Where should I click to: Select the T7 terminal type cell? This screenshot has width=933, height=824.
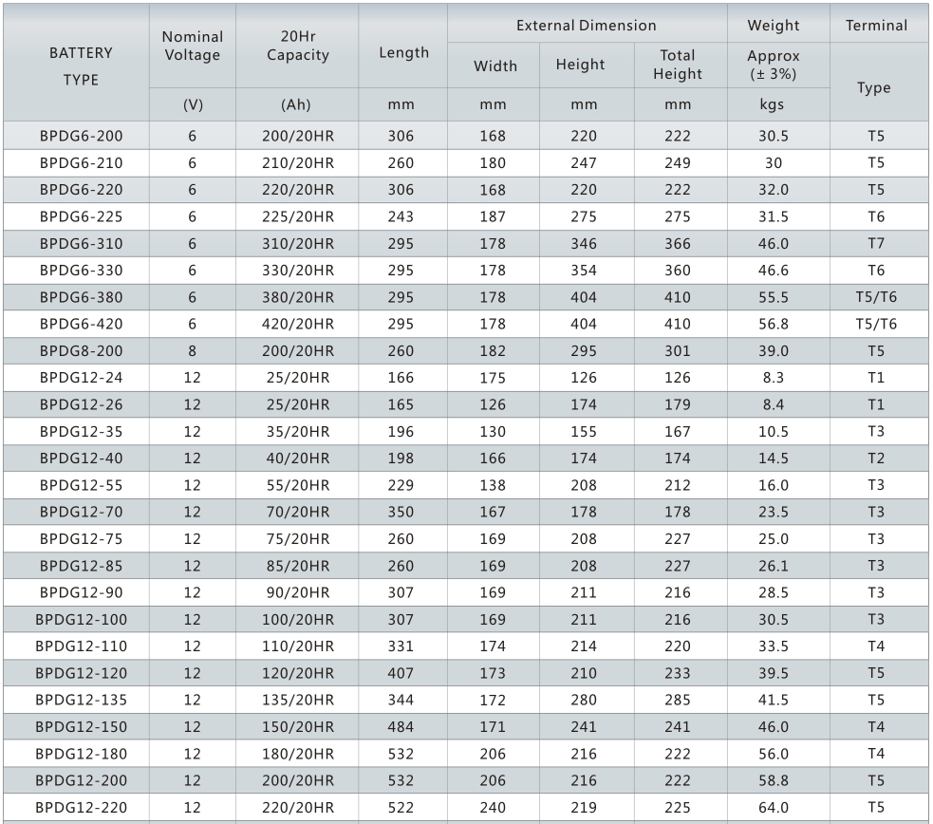coord(875,243)
